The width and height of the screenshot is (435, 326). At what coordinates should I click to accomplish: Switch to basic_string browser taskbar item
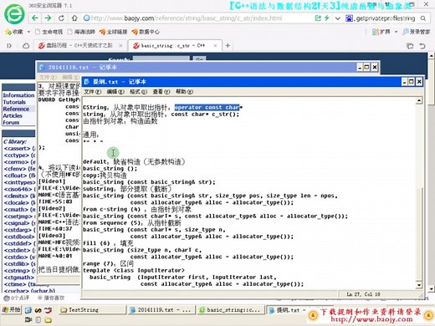tap(230, 310)
